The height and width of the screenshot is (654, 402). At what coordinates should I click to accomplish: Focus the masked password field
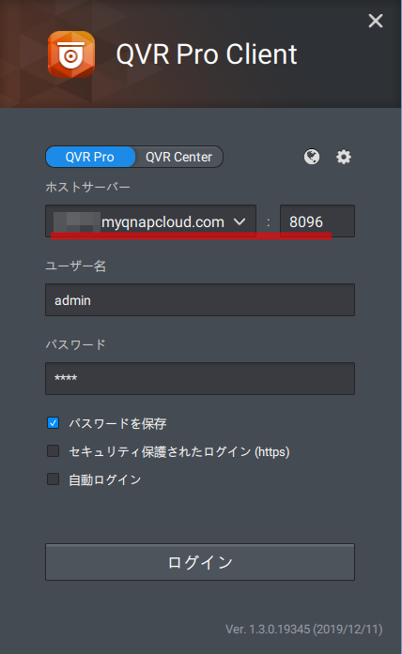pyautogui.click(x=200, y=379)
